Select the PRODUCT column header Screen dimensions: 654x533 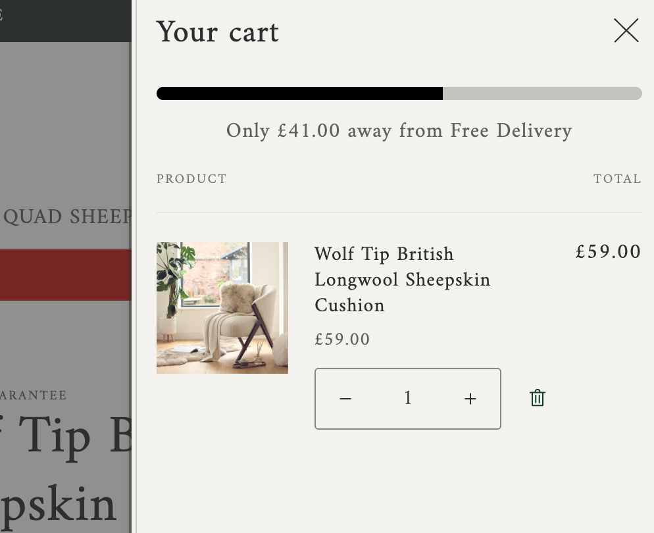[x=191, y=179]
